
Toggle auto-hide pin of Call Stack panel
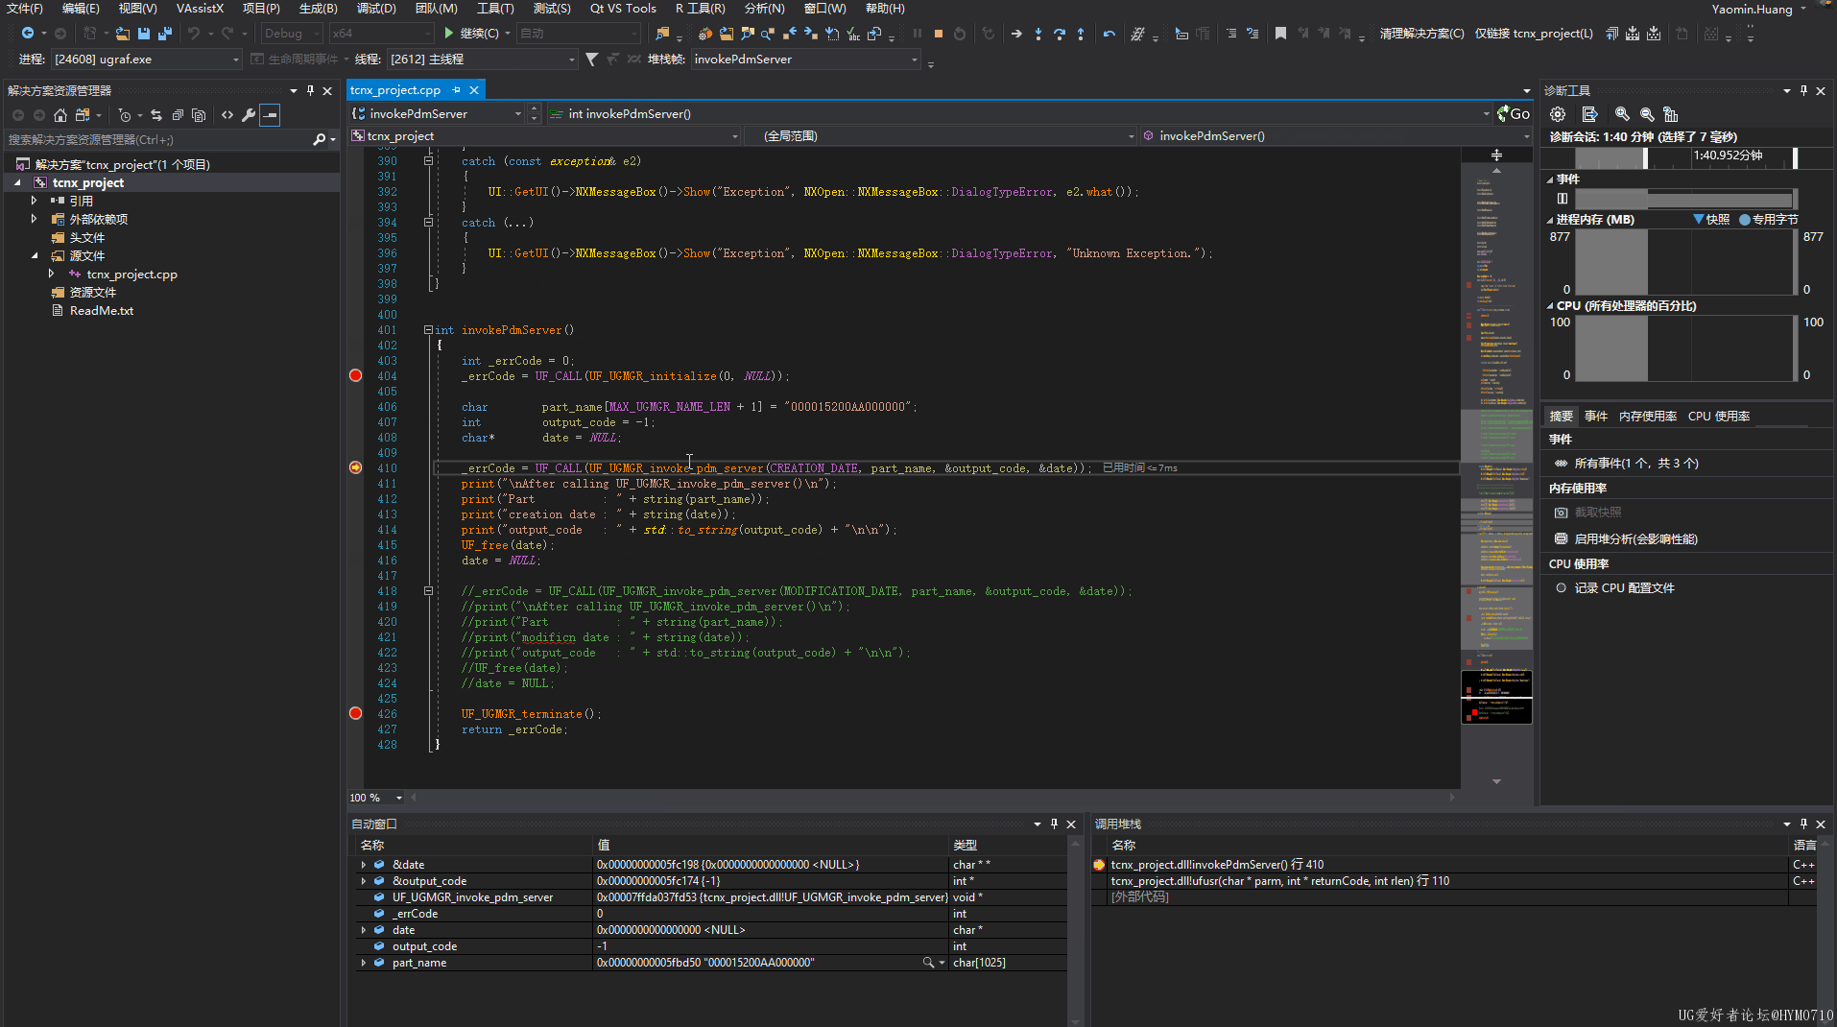coord(1803,824)
